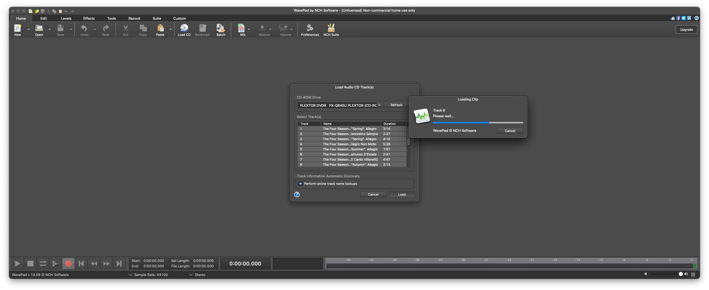This screenshot has width=709, height=290.
Task: Expand the Mix dropdown arrow
Action: pyautogui.click(x=249, y=29)
